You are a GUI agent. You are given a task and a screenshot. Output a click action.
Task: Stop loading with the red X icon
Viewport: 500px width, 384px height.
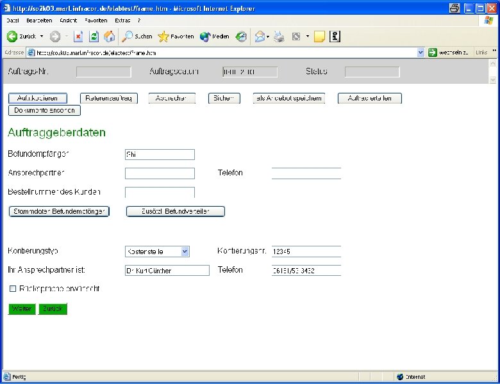78,36
